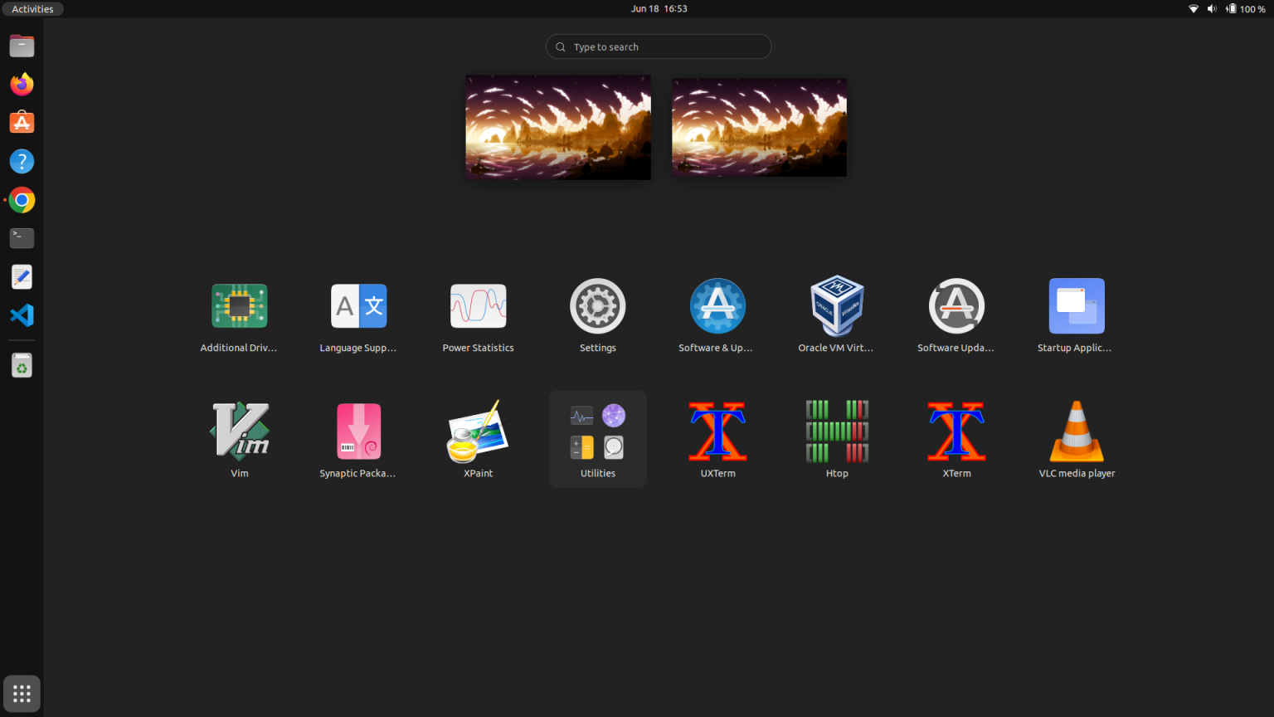
Task: Open XTerm
Action: (x=956, y=432)
